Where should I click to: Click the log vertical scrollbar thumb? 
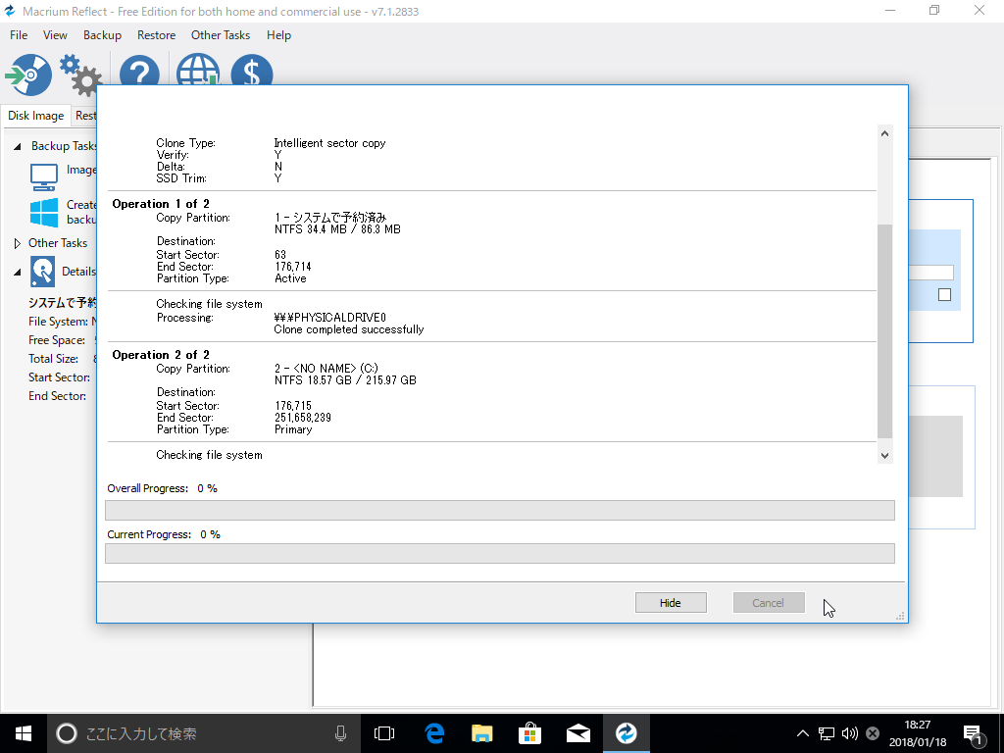coord(884,331)
